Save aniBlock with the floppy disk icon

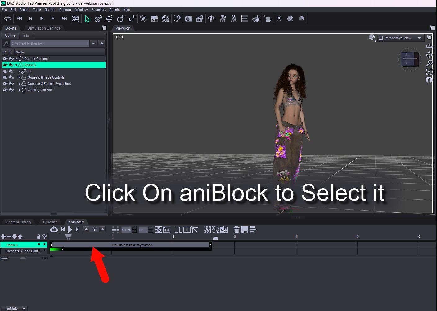click(245, 230)
